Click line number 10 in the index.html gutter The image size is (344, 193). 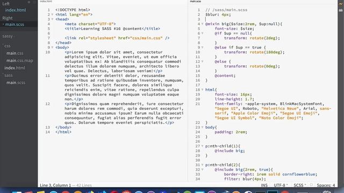coord(48,53)
